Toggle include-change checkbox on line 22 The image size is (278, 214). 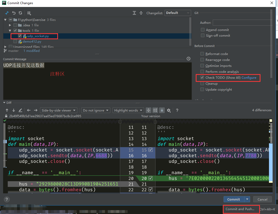point(151,189)
